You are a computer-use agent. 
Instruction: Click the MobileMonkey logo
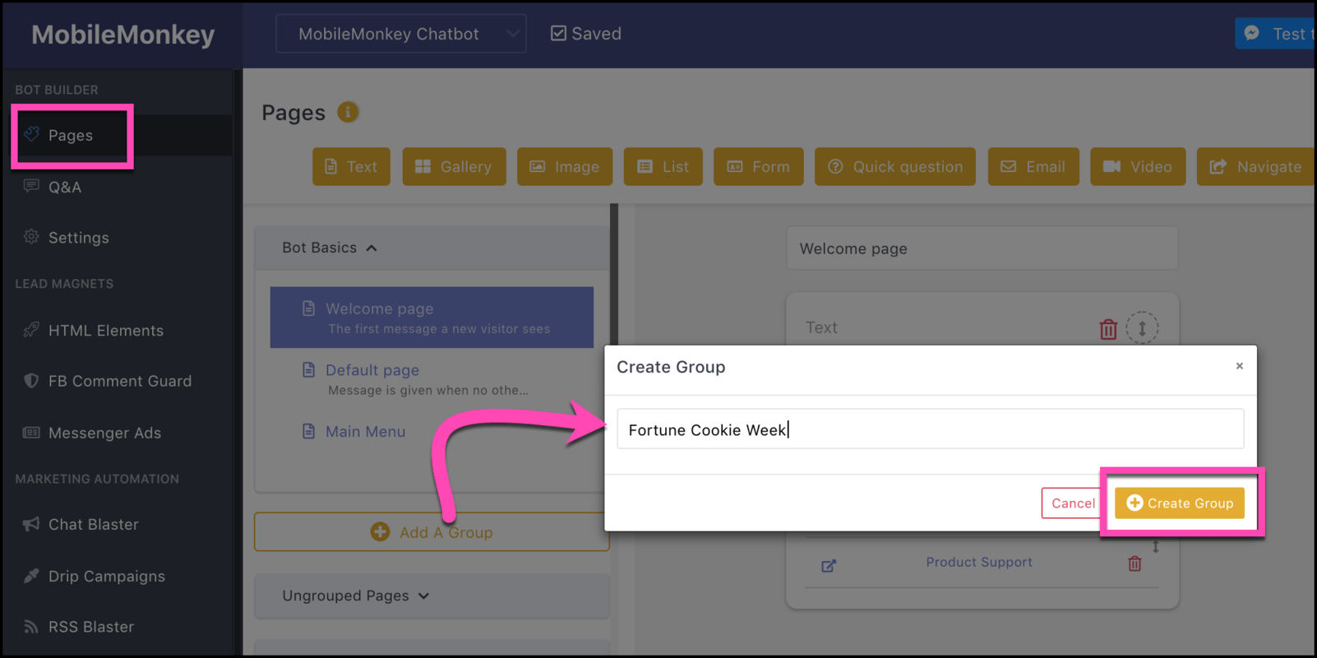[123, 35]
